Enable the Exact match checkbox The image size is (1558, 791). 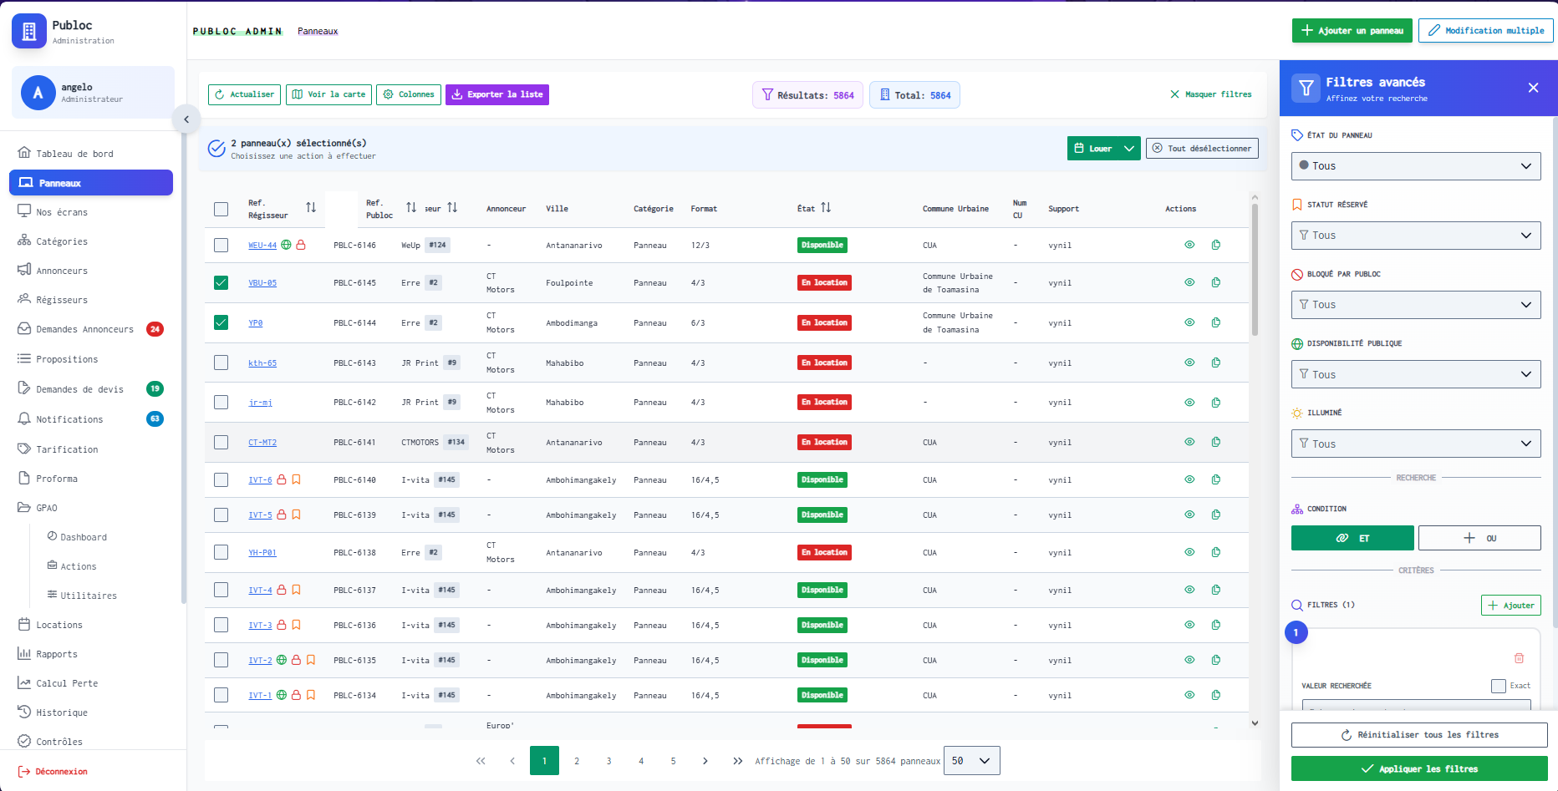(1499, 686)
